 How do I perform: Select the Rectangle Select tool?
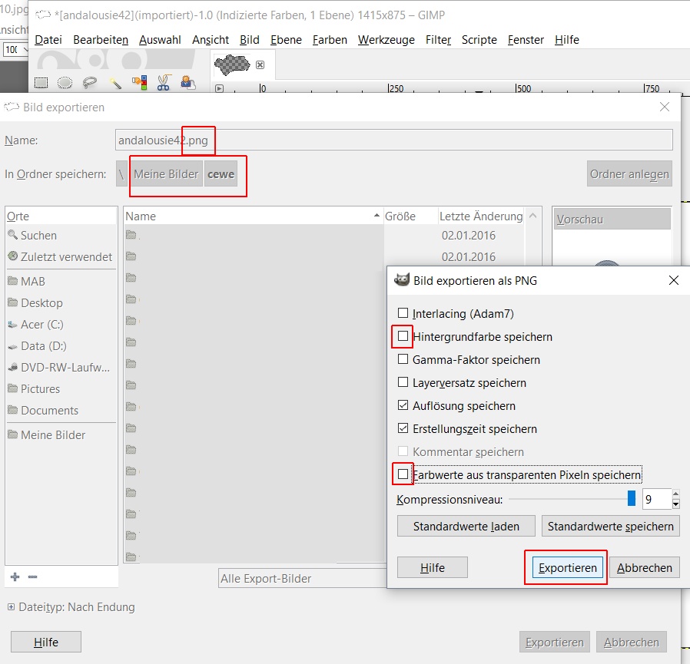click(x=41, y=82)
